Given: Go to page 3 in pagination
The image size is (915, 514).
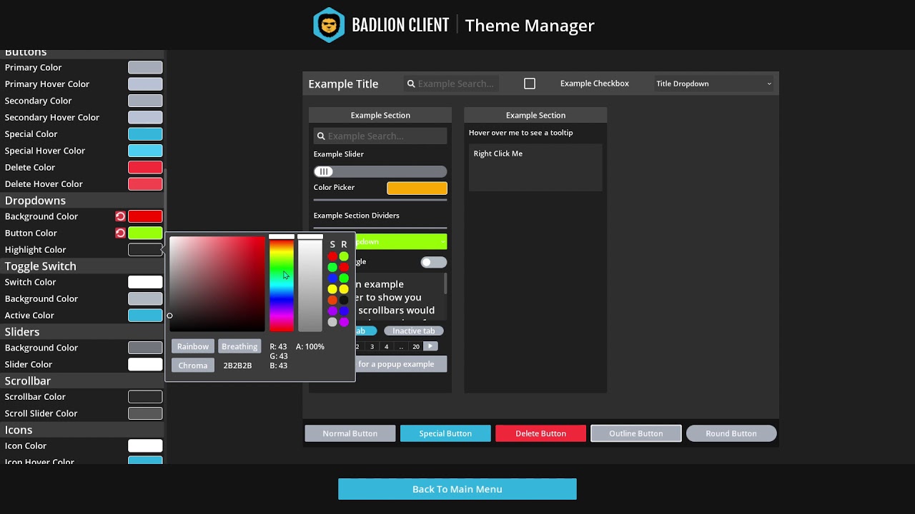Looking at the screenshot, I should click(x=372, y=346).
